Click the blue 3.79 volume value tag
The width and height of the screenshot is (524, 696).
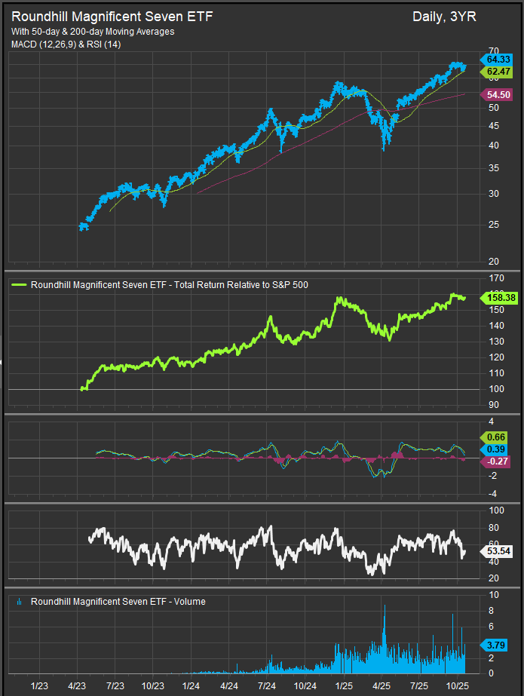coord(494,645)
